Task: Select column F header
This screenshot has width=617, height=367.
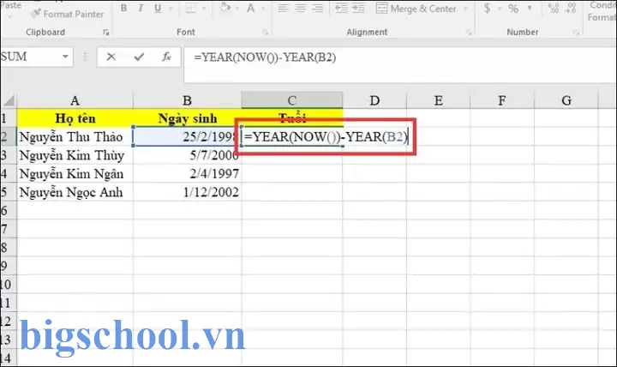Action: (x=501, y=100)
